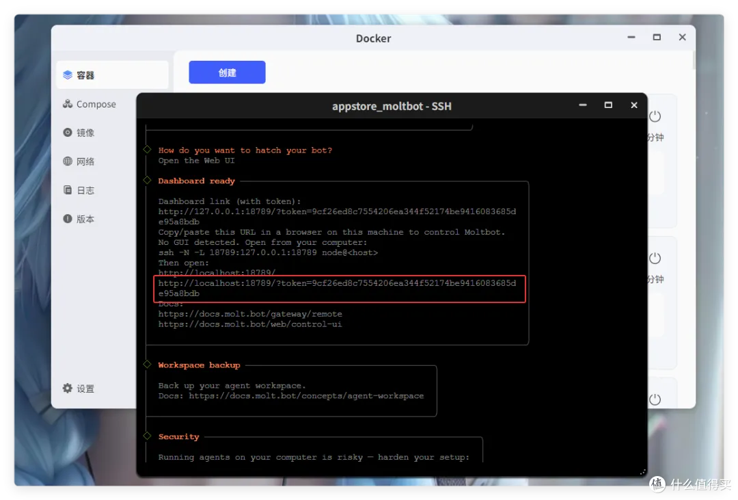Close the appstore_moltbot SSH window
738x500 pixels.
pyautogui.click(x=634, y=105)
